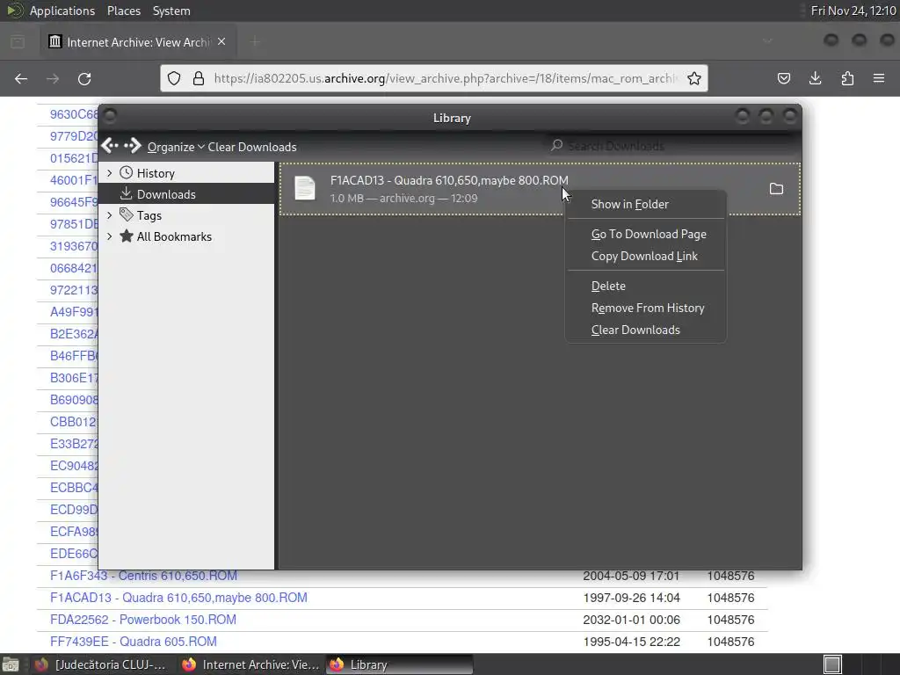This screenshot has width=900, height=675.
Task: Choose Go To Download Page
Action: (646, 234)
